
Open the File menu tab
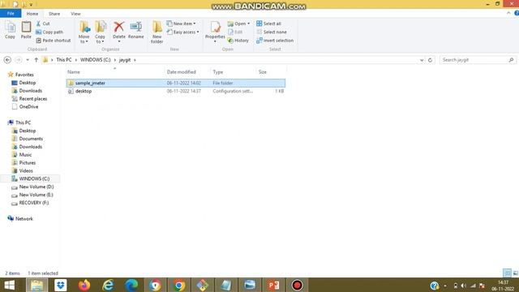click(11, 14)
